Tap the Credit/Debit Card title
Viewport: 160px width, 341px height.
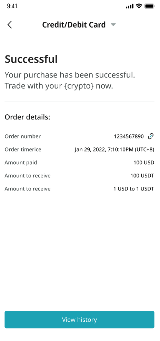tap(74, 25)
